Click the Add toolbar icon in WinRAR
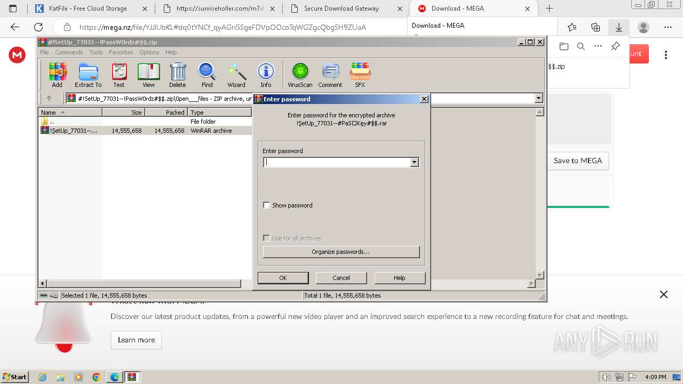 point(57,75)
